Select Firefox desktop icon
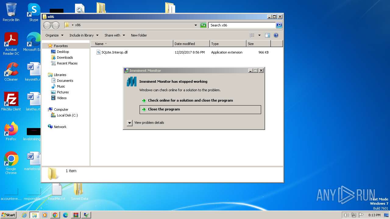Viewport: 390px width, 219px height. (x=11, y=131)
